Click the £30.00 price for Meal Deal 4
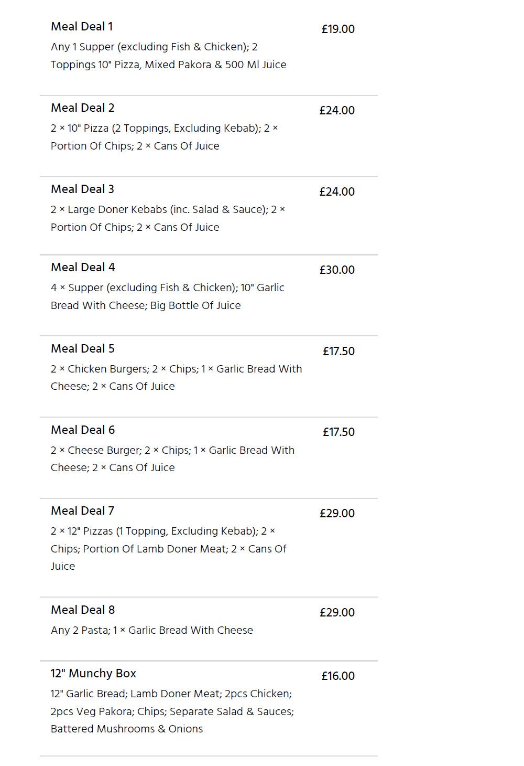The height and width of the screenshot is (766, 524). coord(337,270)
